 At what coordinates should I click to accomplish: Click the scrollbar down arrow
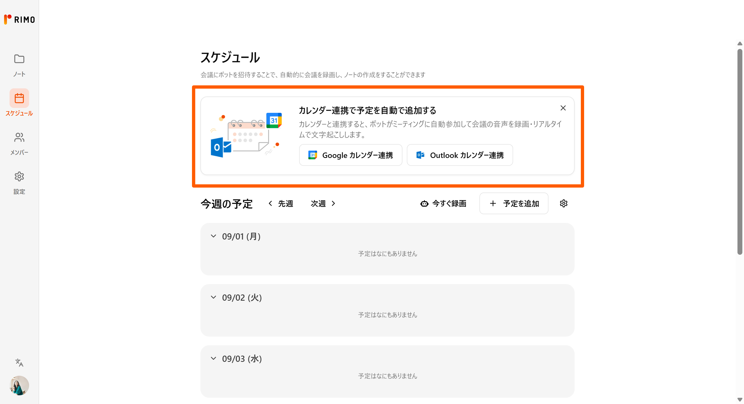(x=739, y=400)
